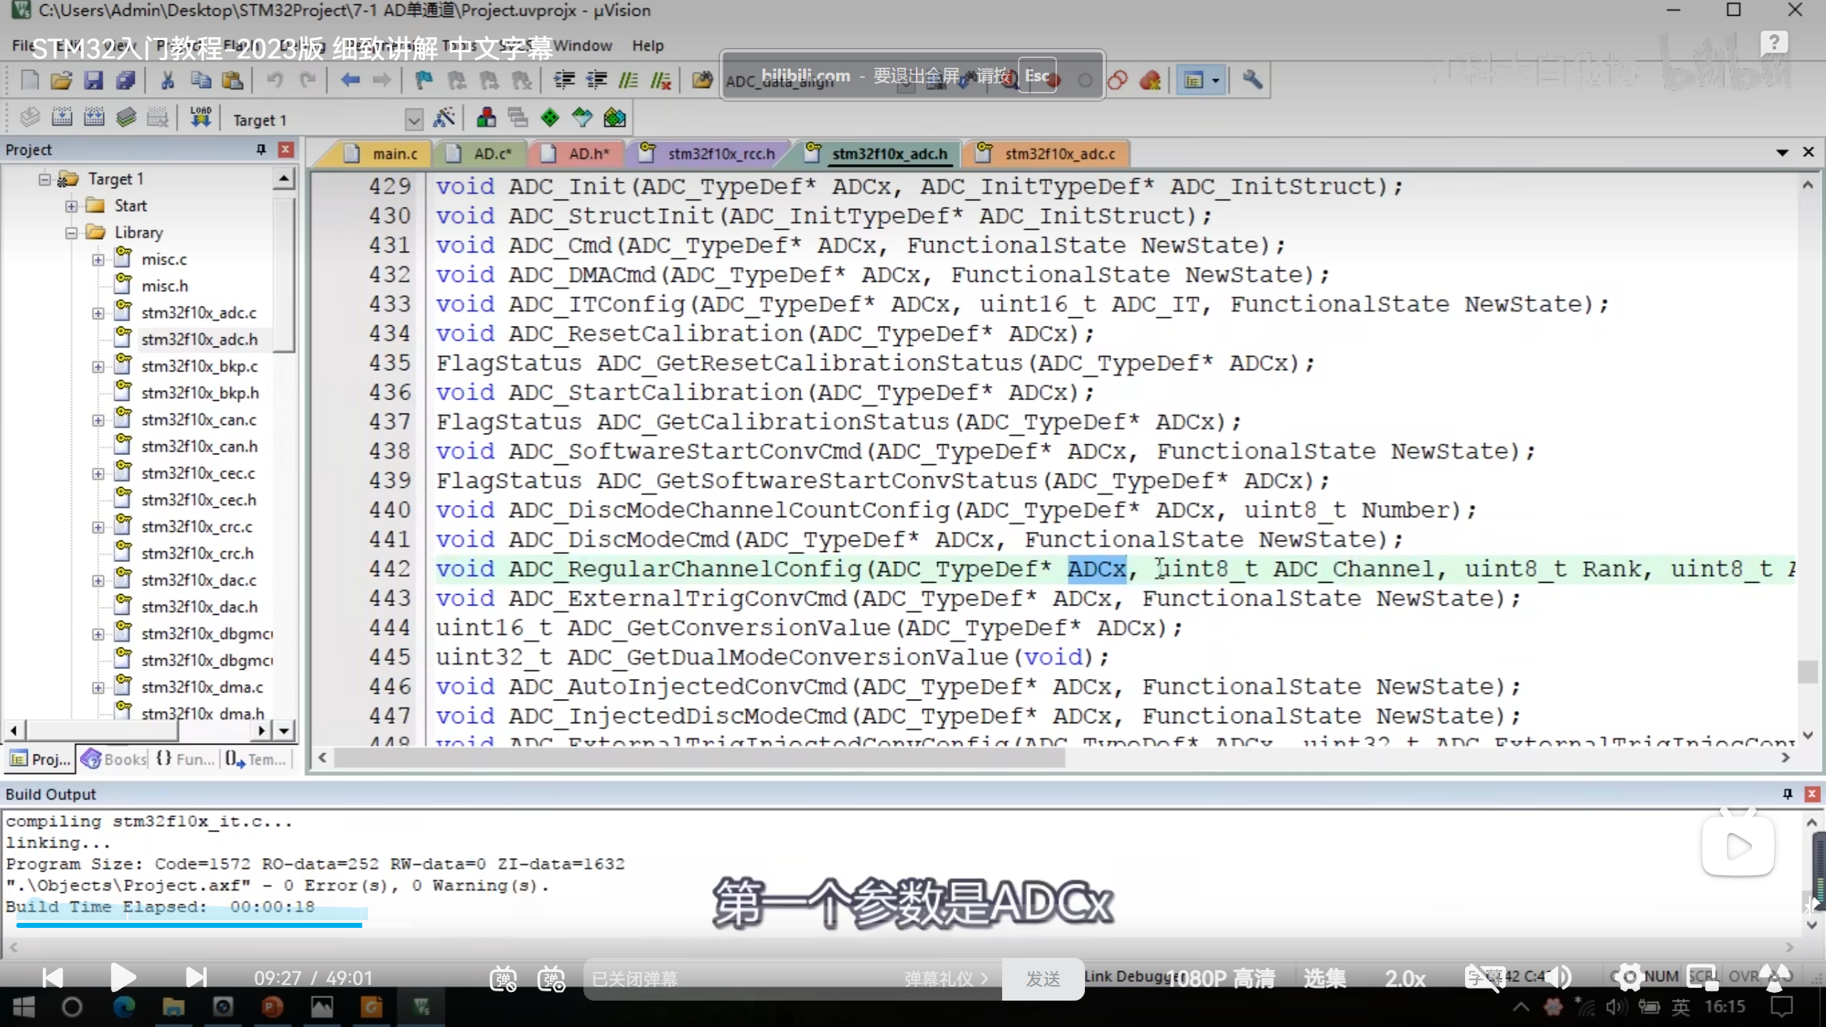The image size is (1826, 1027).
Task: Select stm32f10x_adc.h in the project tree
Action: 199,339
